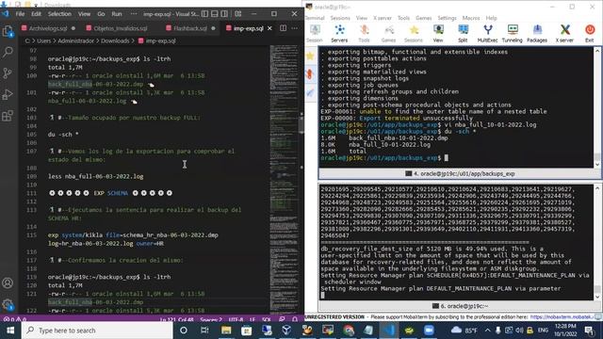Screen dimensions: 603x339
Task: Open Chrome from the taskbar
Action: [349, 331]
